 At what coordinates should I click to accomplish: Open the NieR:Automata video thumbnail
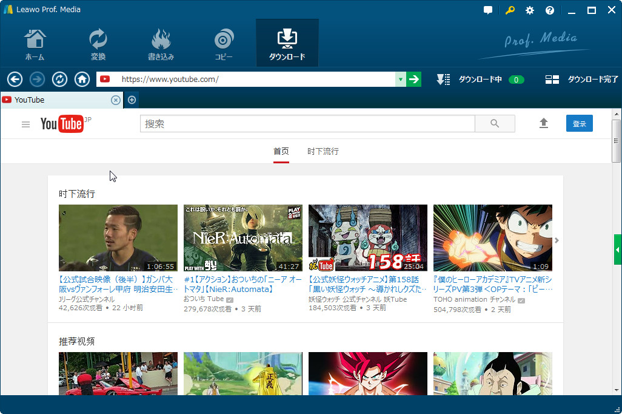[243, 238]
